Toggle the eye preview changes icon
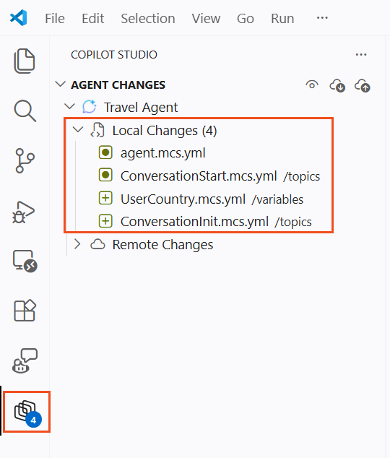The height and width of the screenshot is (458, 390). (x=312, y=85)
